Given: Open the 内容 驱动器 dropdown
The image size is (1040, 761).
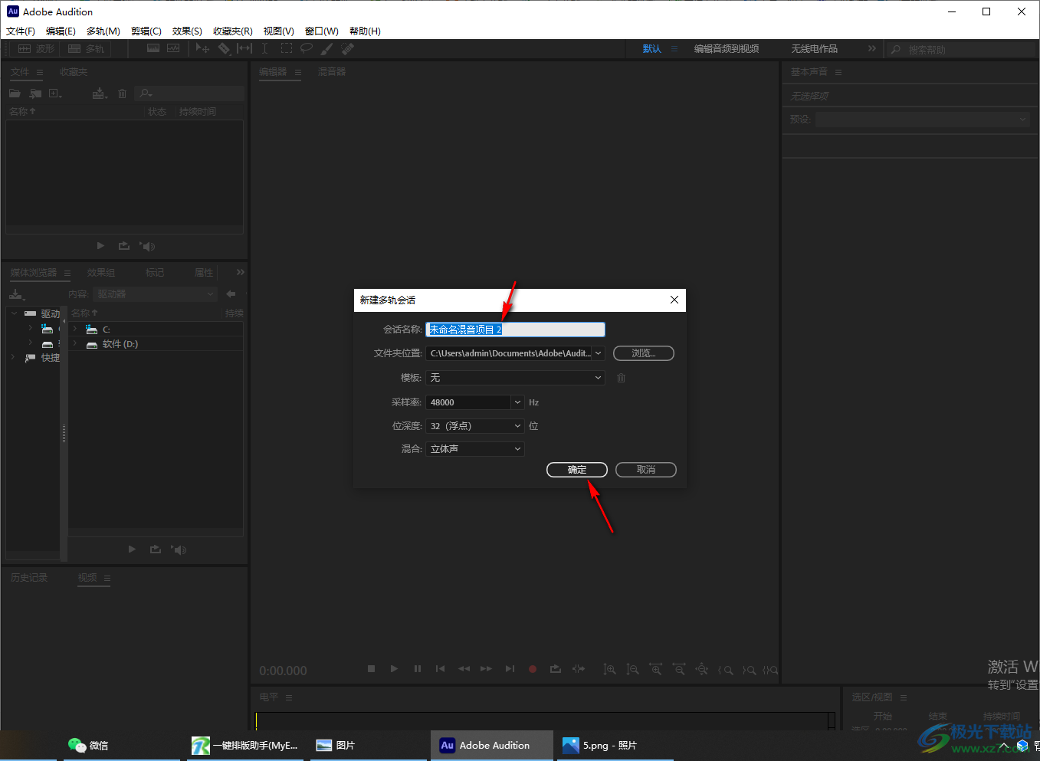Looking at the screenshot, I should tap(156, 294).
